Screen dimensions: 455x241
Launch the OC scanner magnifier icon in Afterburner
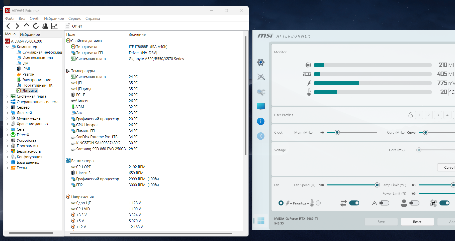261,92
